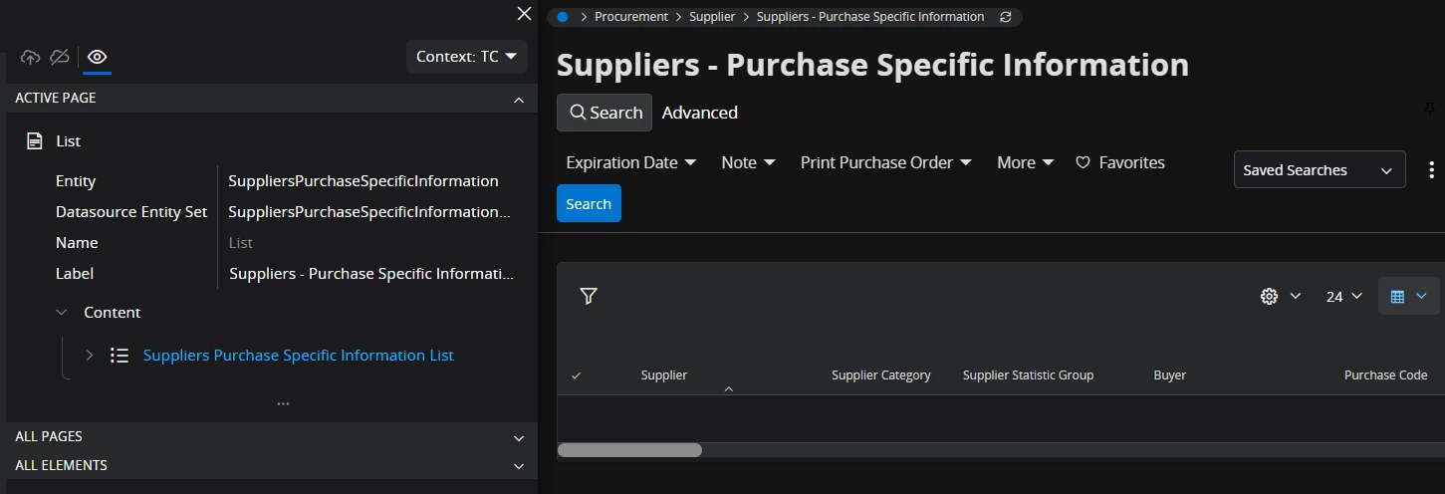Click the Favorites heart filter
1445x494 pixels.
tap(1120, 162)
